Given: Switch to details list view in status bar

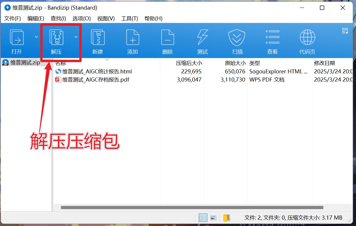Looking at the screenshot, I should pyautogui.click(x=203, y=218).
